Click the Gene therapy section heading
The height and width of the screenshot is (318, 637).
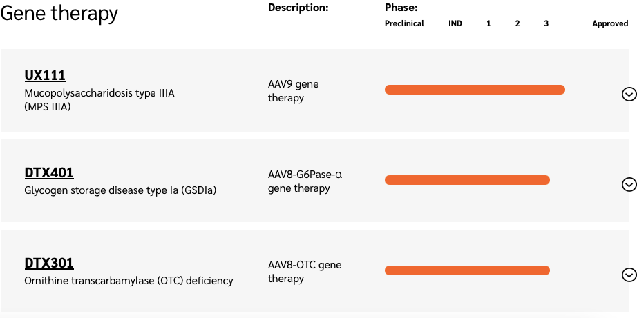coord(59,13)
